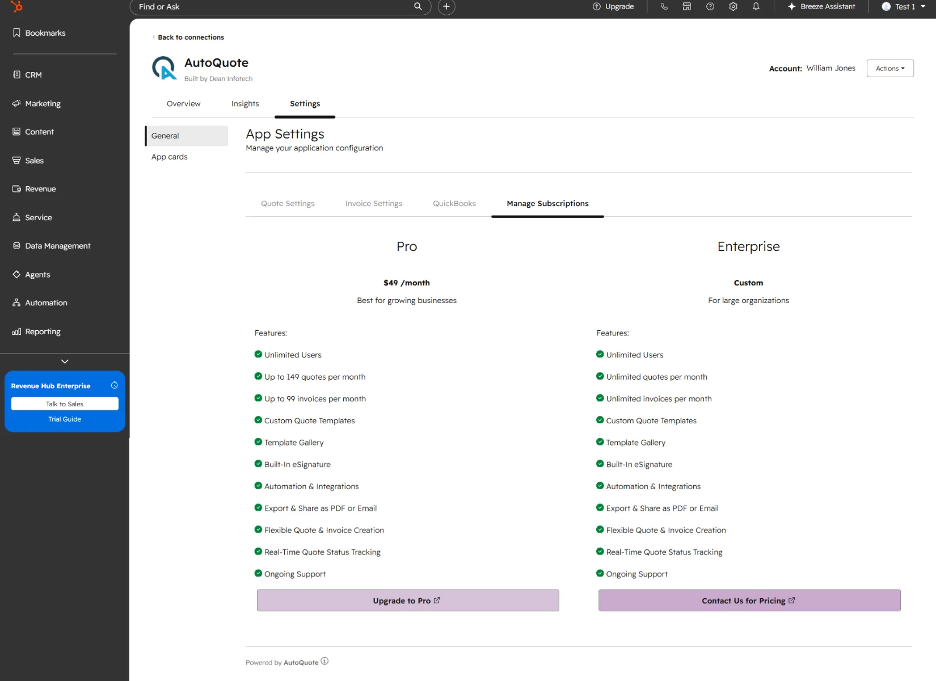Click the Breeze Assistant sparkle icon

[791, 6]
